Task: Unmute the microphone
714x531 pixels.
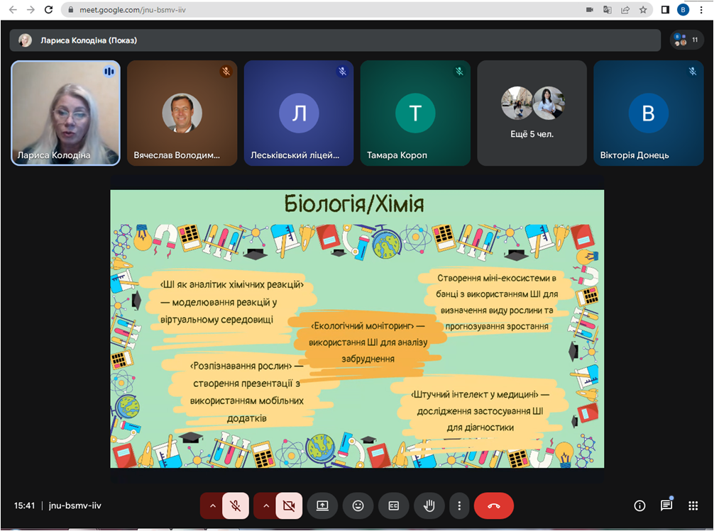Action: pos(236,505)
